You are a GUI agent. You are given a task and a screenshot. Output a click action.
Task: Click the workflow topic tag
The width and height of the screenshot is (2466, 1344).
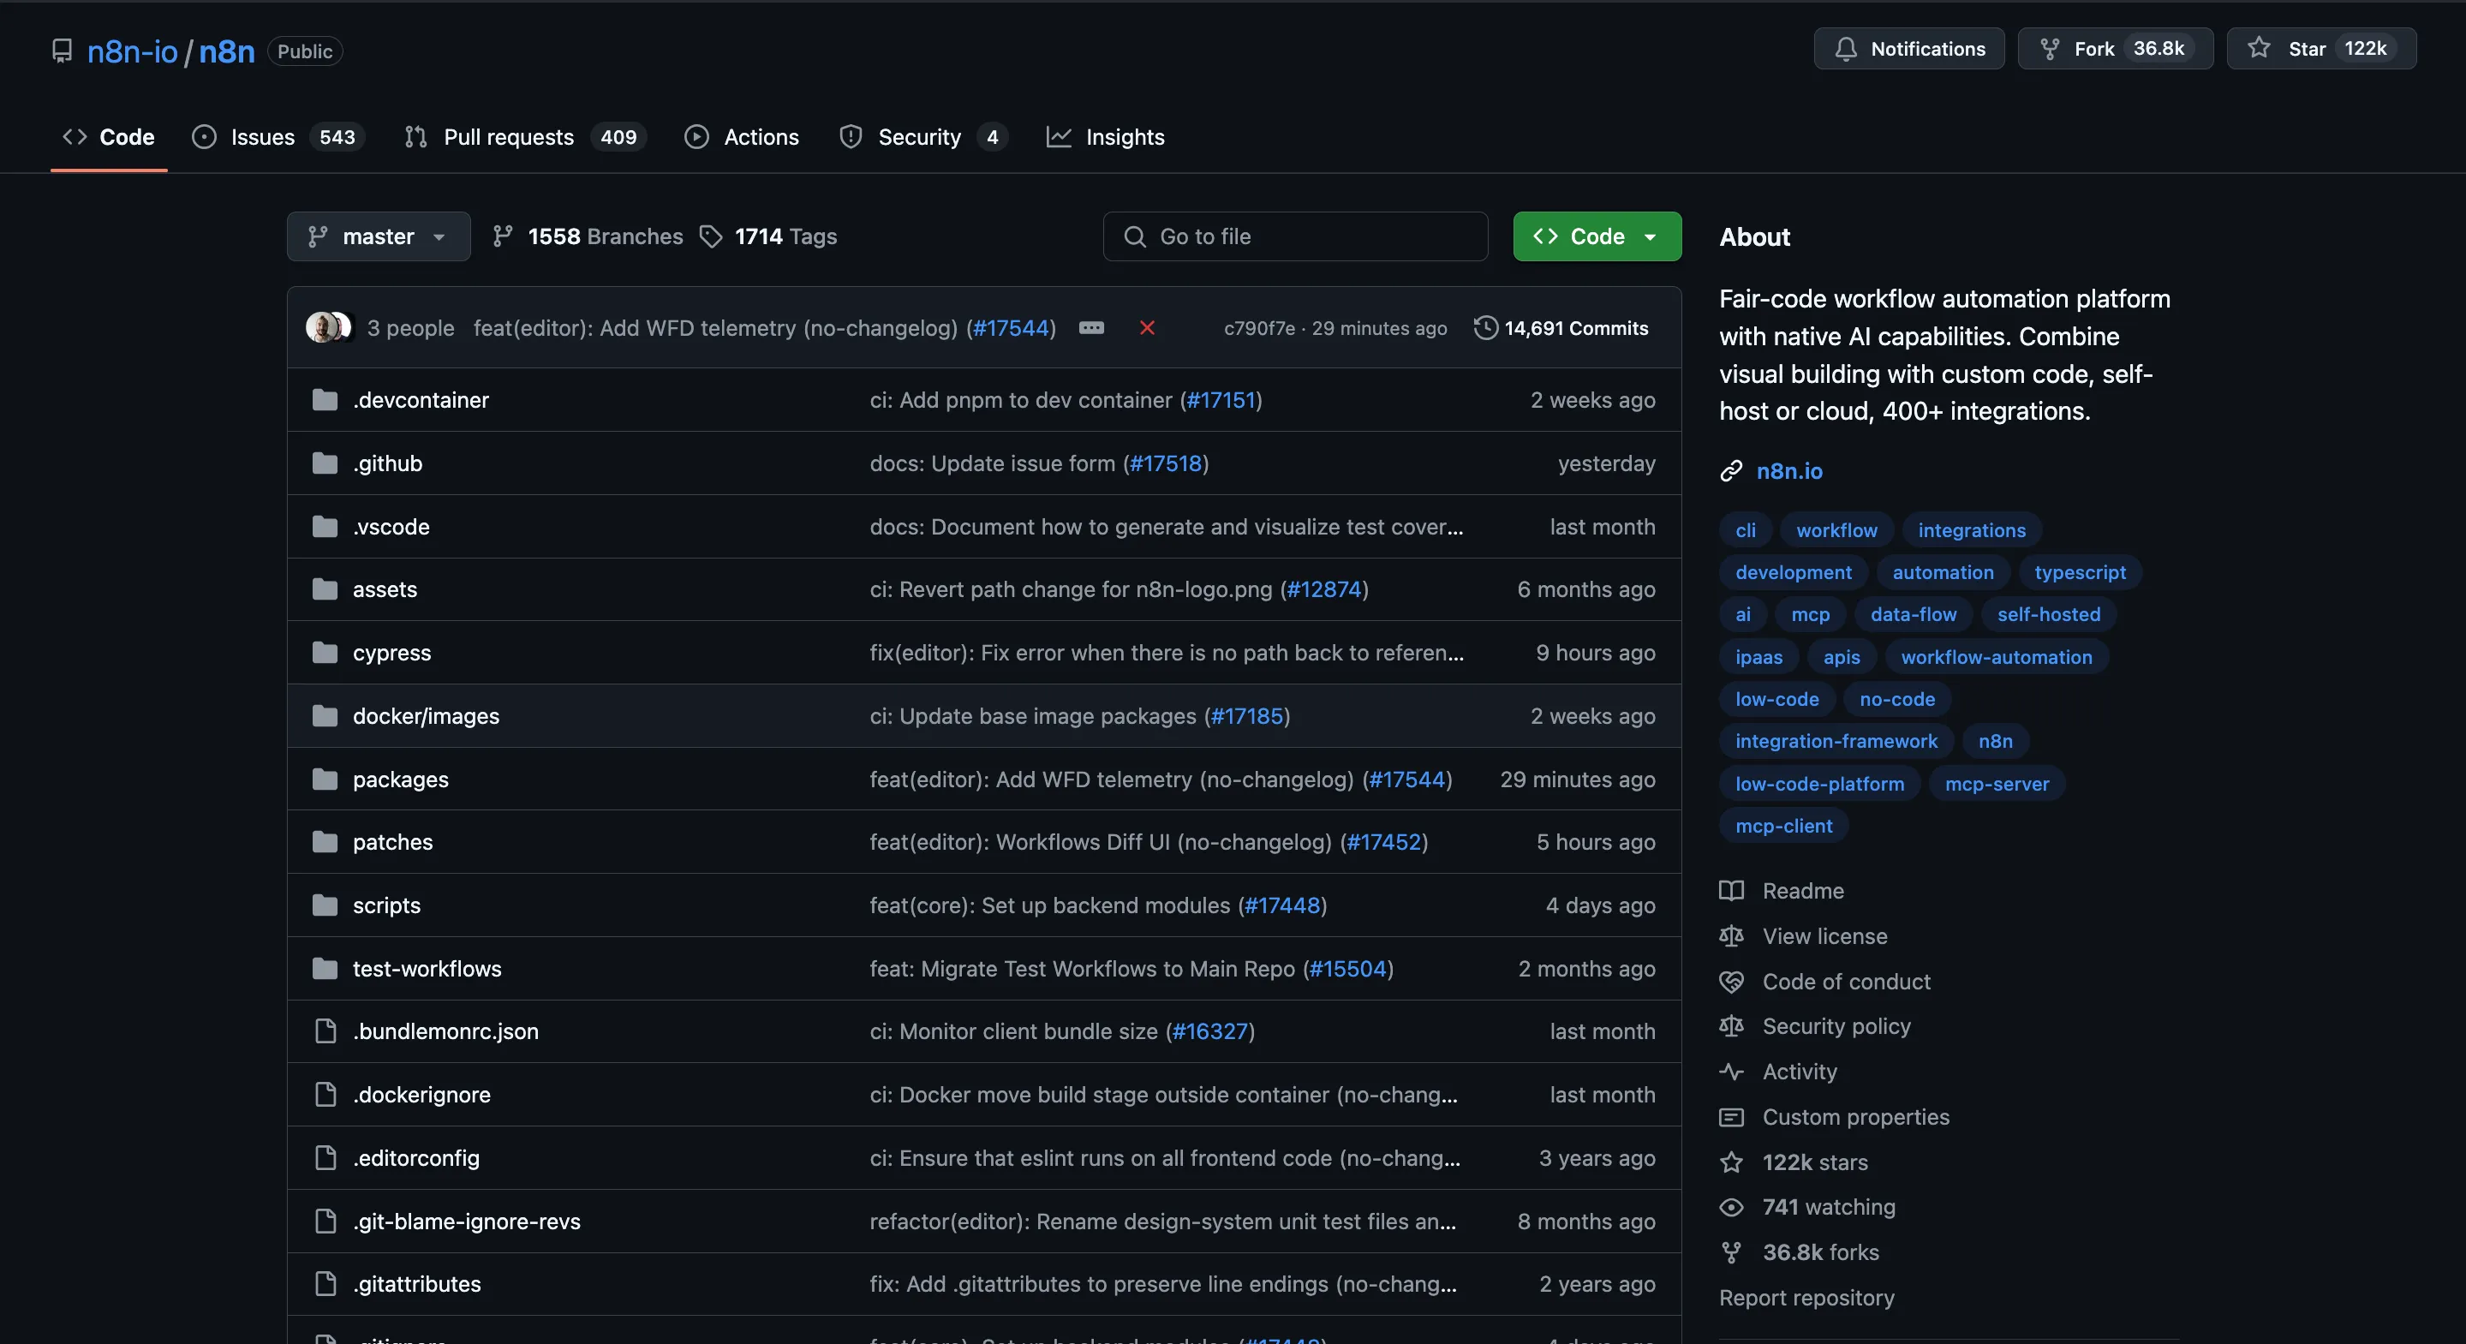click(x=1836, y=530)
